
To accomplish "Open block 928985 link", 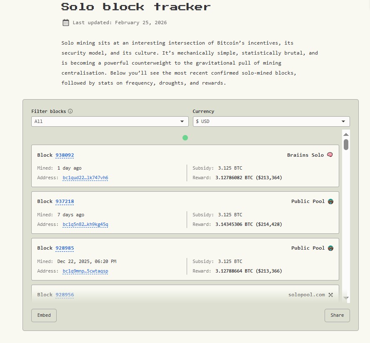I will click(x=65, y=248).
